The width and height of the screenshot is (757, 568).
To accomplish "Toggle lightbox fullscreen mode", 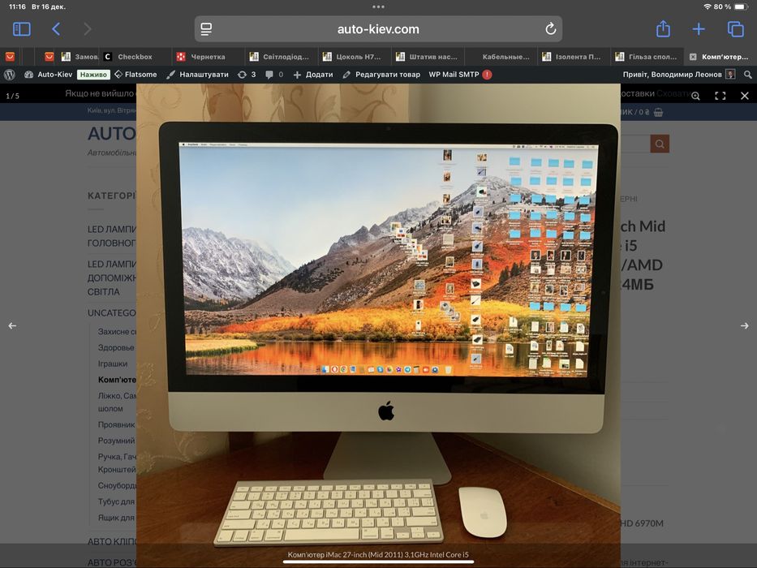I will [x=720, y=96].
